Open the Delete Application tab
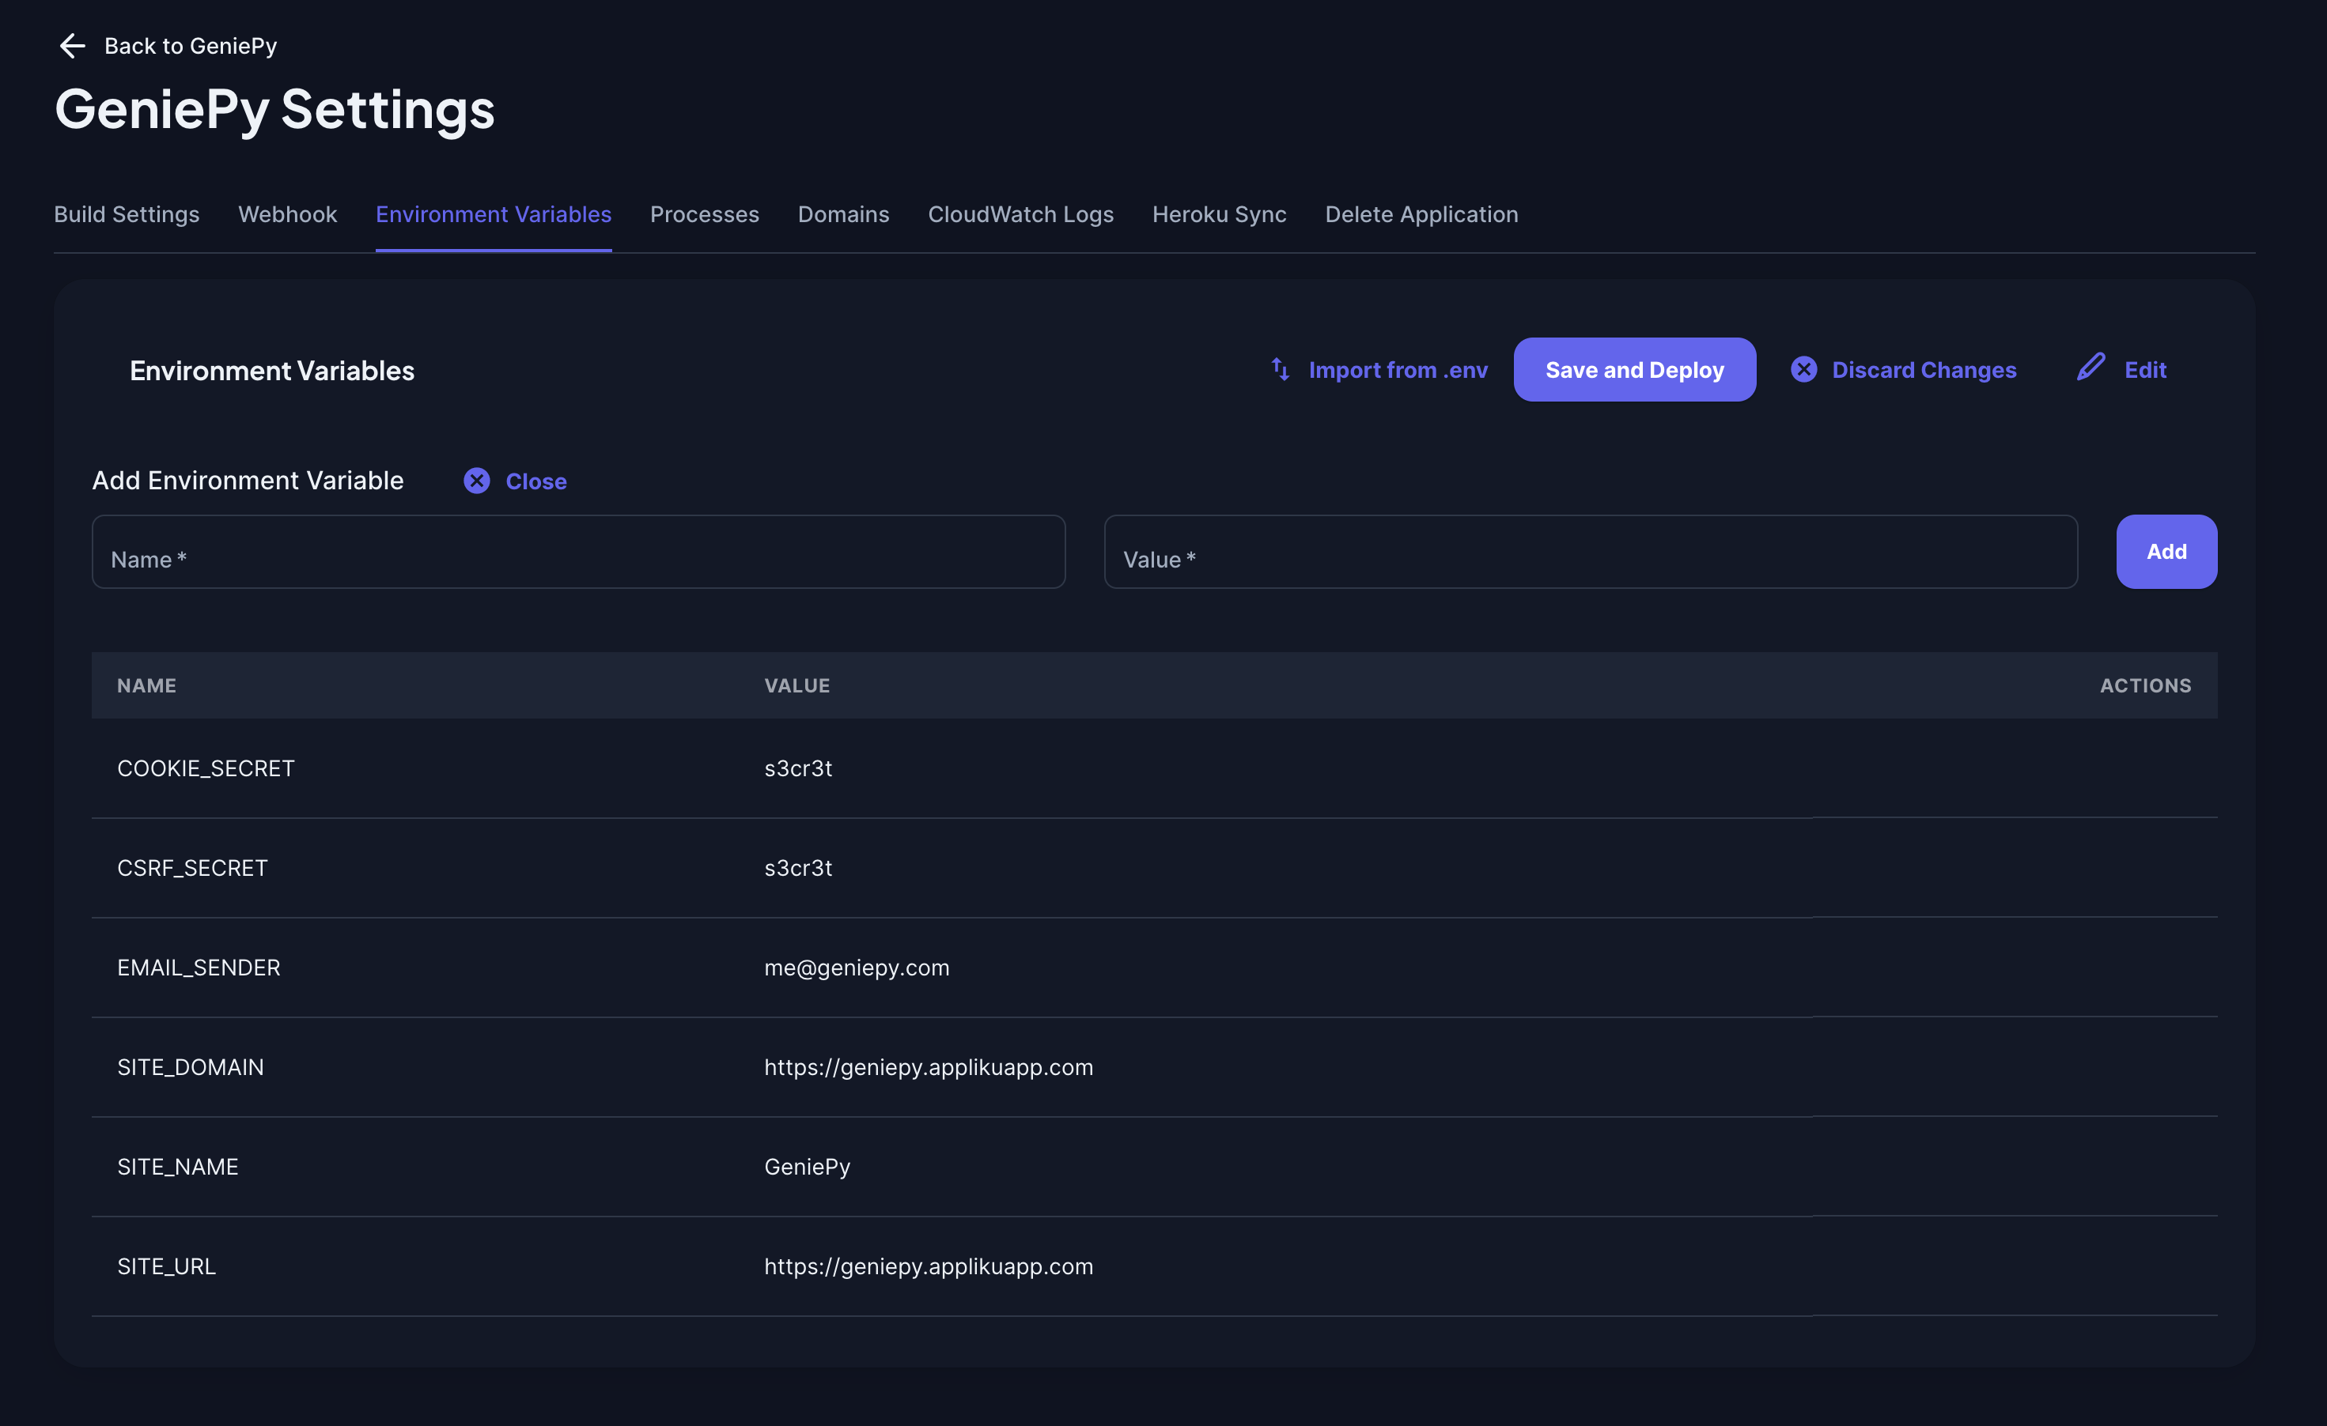 coord(1421,215)
